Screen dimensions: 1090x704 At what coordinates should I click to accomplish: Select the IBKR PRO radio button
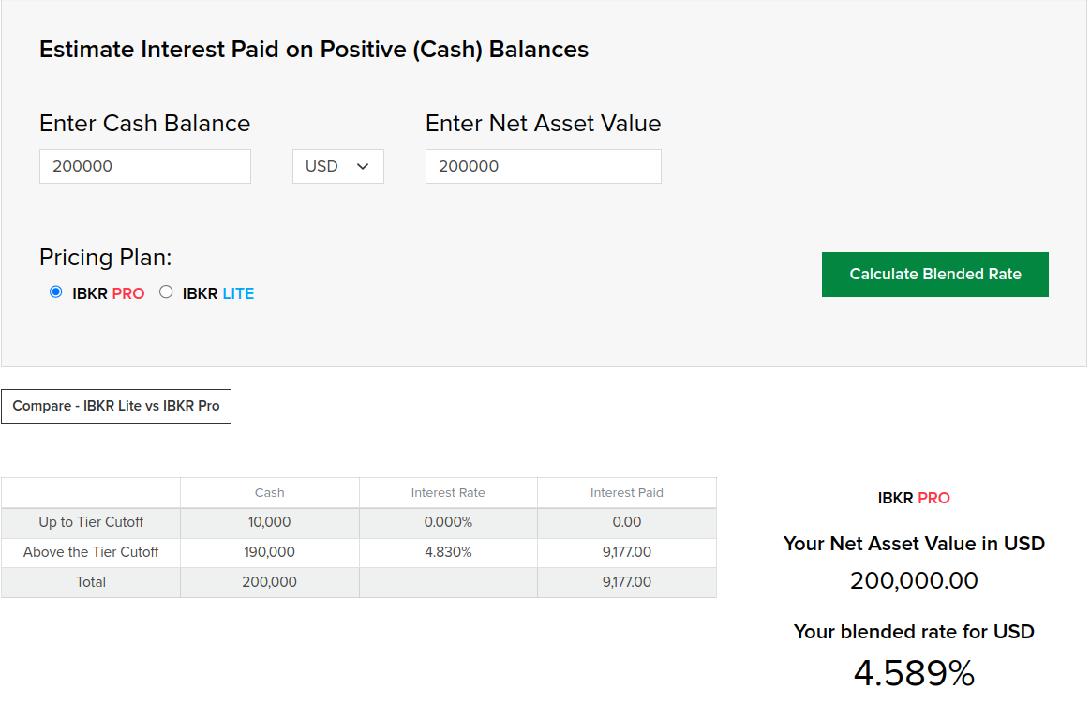click(56, 292)
